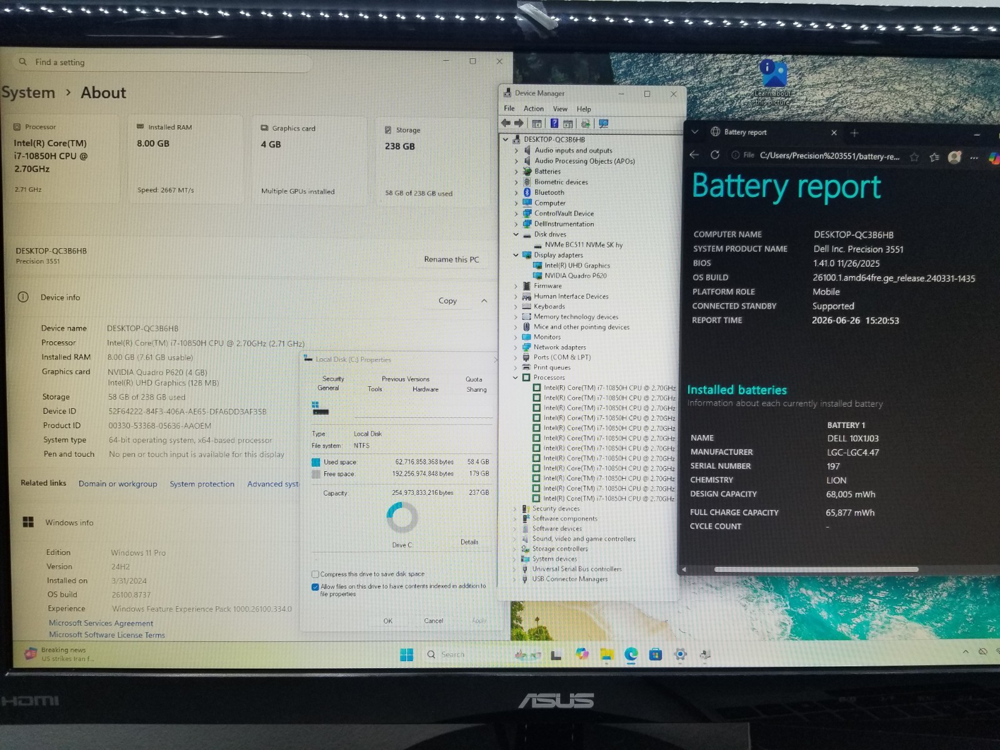
Task: Click the horizontal scrollbar in Battery report
Action: [x=816, y=569]
